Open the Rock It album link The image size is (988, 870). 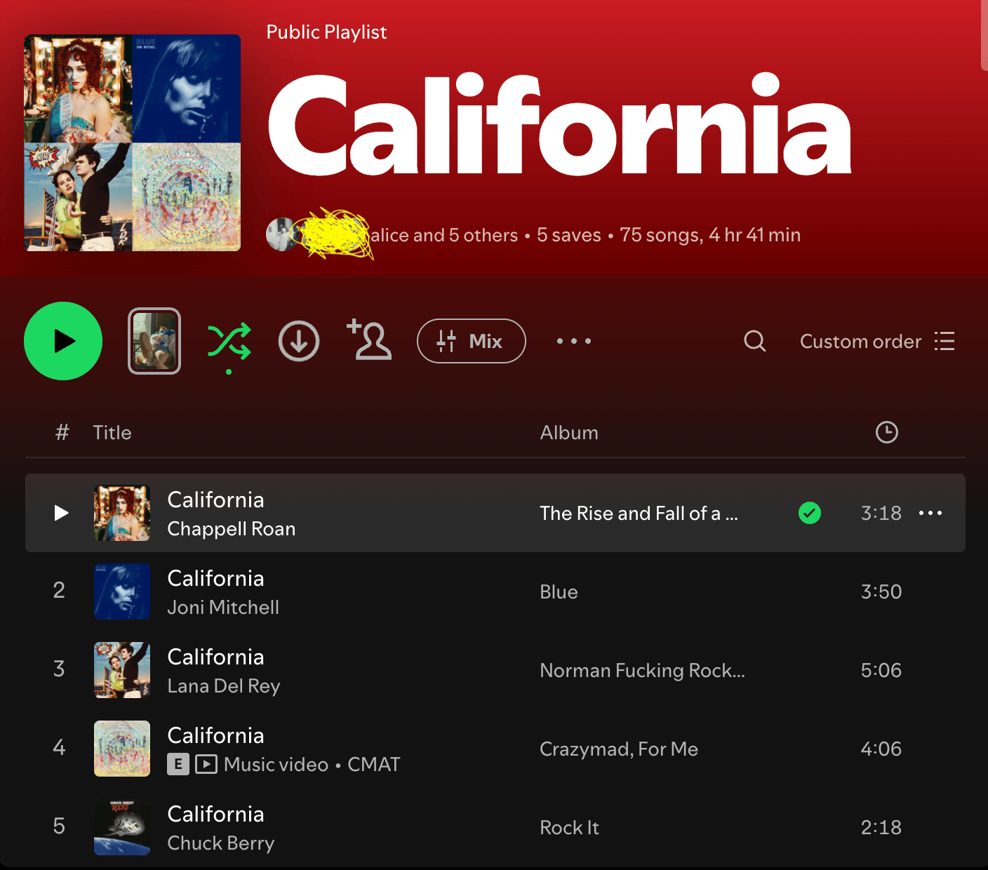tap(569, 828)
